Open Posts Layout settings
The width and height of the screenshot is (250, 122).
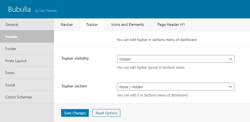[x=27, y=61]
